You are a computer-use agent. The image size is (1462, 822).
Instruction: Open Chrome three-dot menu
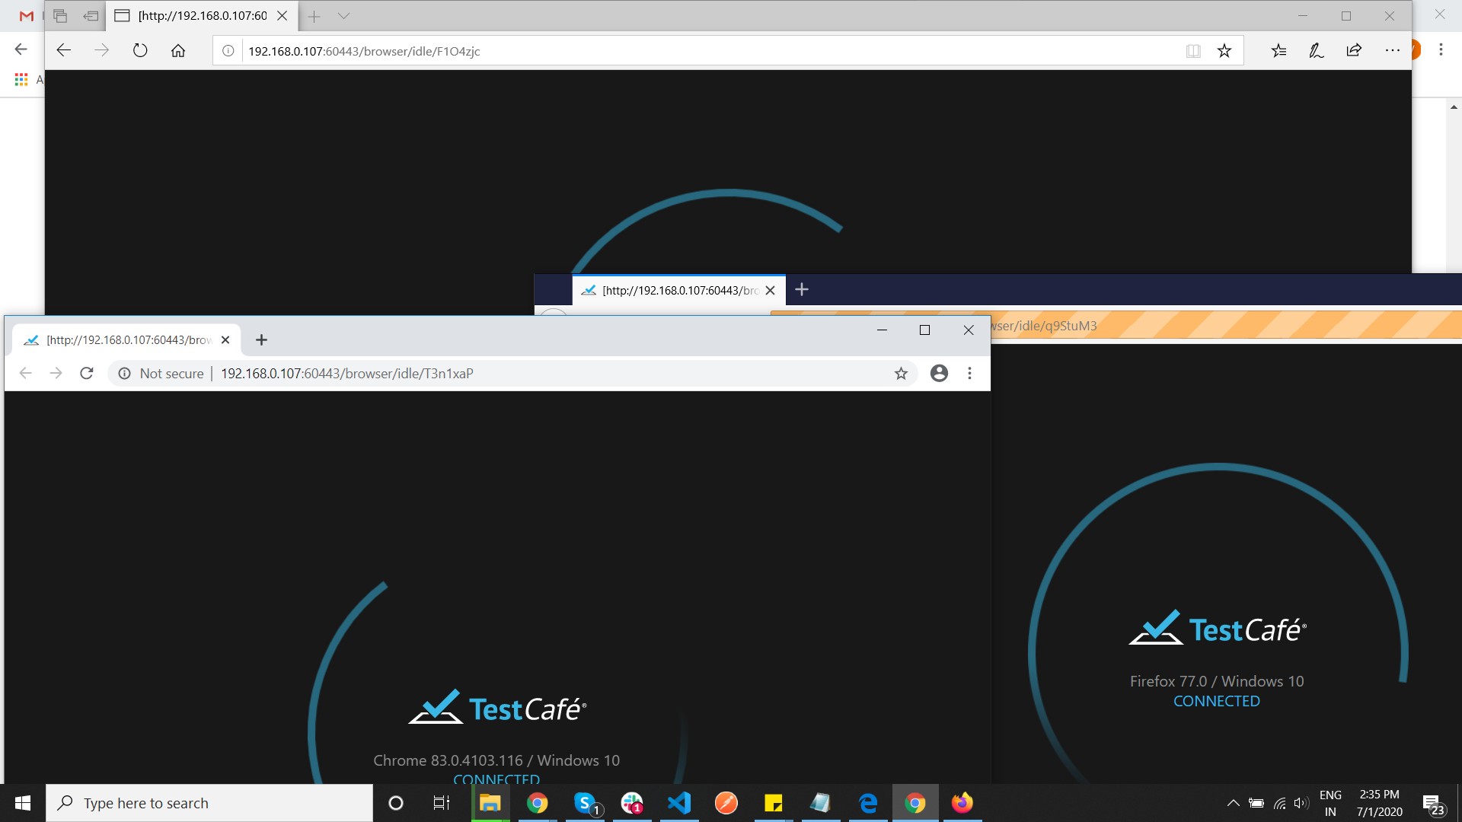pos(969,373)
